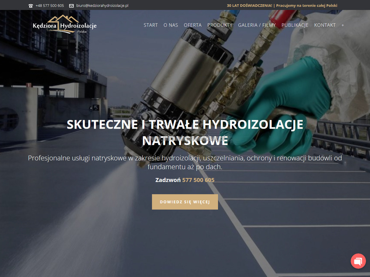Click the SKUTECZNE I TRWAŁE HYDROIZOLACJE heading
370x277 pixels.
[x=185, y=132]
